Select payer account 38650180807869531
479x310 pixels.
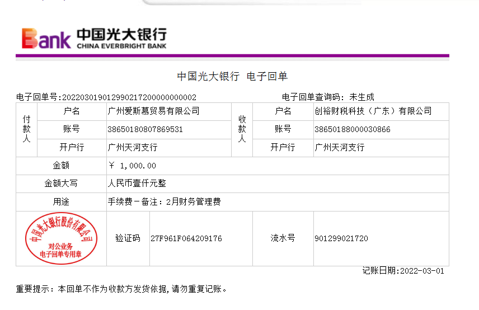145,129
